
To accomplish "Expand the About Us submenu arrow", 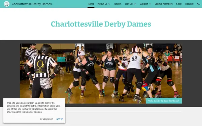I will (x=109, y=4).
